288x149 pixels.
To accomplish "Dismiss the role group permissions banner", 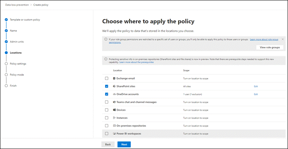I will click(x=283, y=39).
